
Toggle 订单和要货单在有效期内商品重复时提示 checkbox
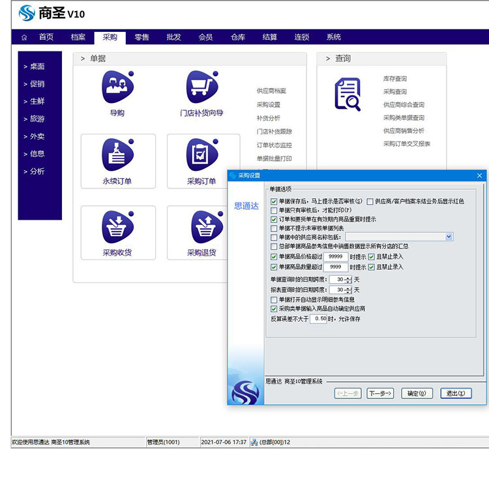[x=274, y=219]
